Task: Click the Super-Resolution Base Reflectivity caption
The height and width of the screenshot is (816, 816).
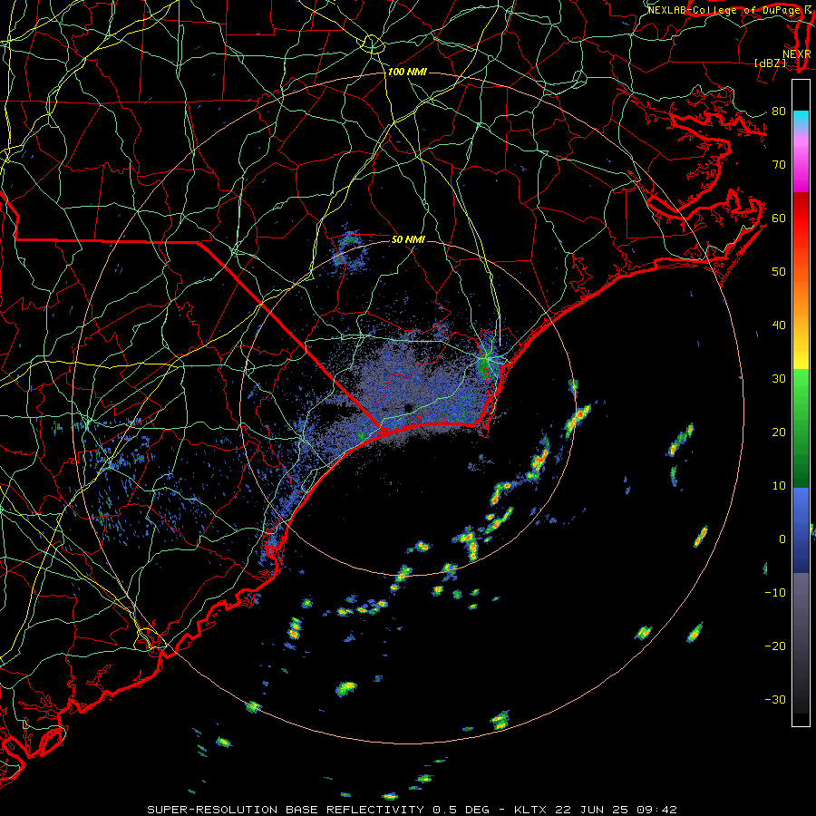Action: 413,810
